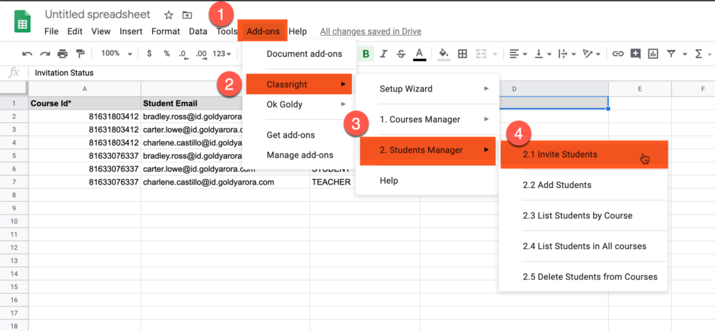Format as currency with dollar icon
The width and height of the screenshot is (715, 331).
[149, 54]
